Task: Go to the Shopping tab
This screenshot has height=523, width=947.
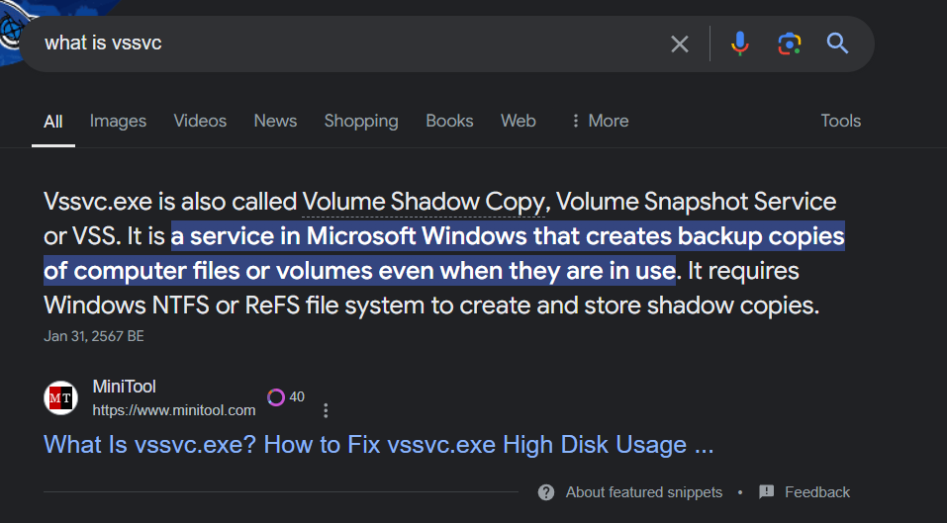Action: click(x=361, y=121)
